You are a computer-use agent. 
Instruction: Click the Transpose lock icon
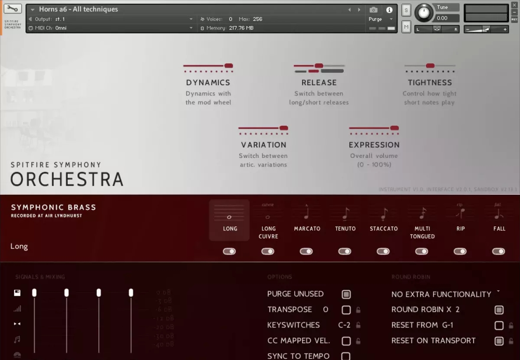[x=358, y=310]
